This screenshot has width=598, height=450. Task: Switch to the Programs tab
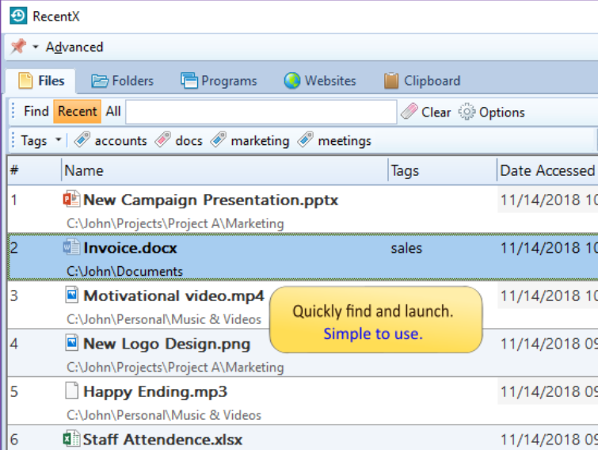219,81
